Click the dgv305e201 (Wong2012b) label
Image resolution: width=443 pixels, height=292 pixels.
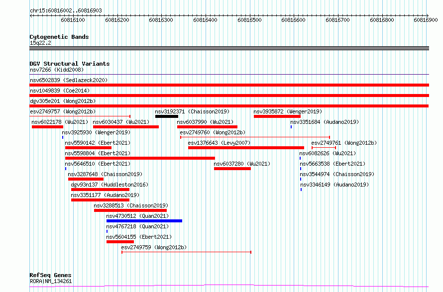(x=63, y=101)
